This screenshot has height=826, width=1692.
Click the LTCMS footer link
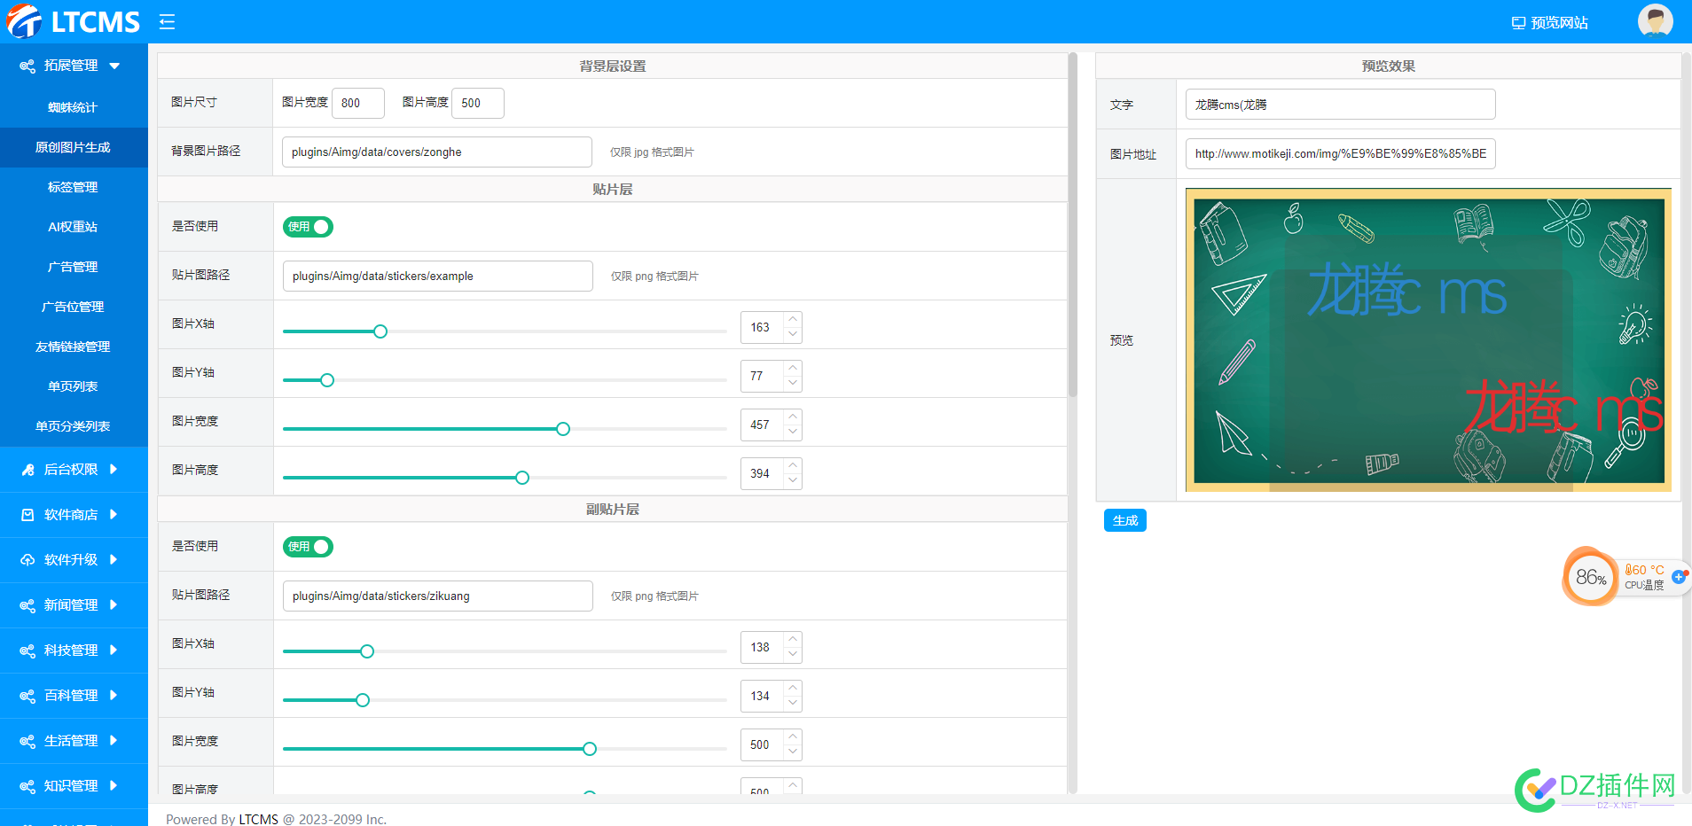259,819
